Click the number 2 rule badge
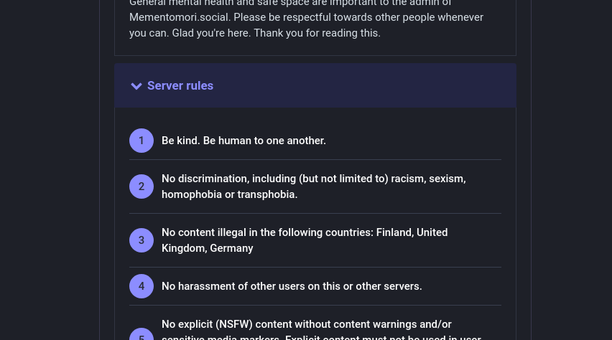The height and width of the screenshot is (340, 612). (142, 186)
